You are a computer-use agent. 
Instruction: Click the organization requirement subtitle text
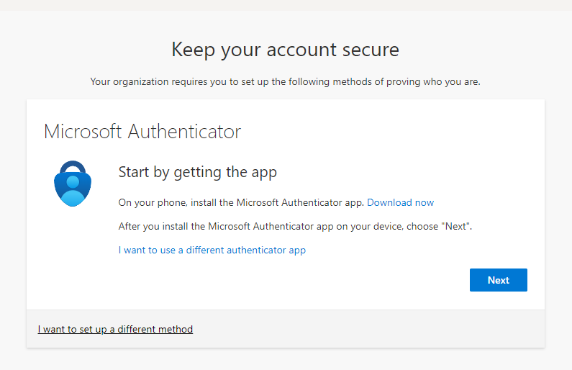tap(285, 82)
